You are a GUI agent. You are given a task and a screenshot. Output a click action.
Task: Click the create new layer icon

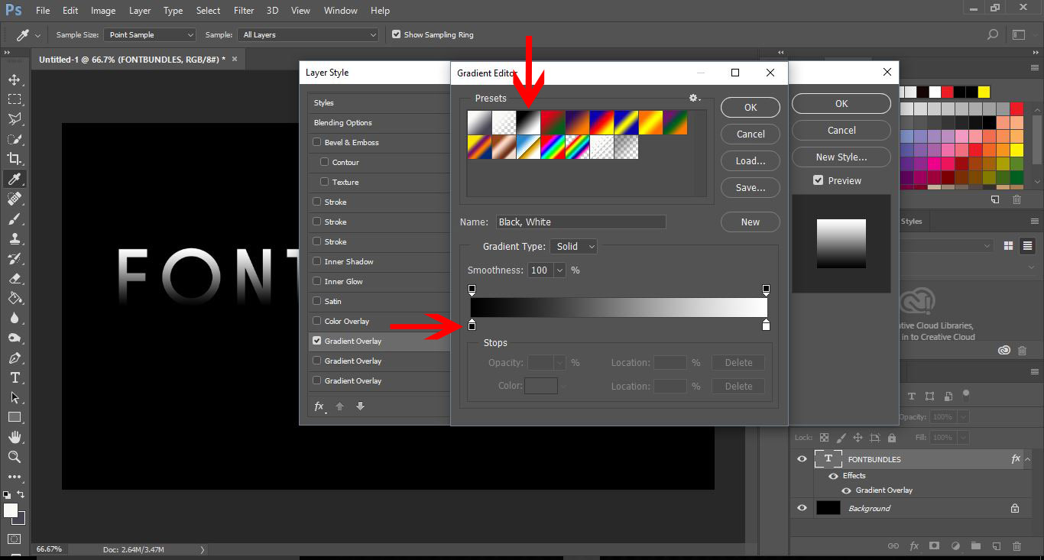coord(996,546)
